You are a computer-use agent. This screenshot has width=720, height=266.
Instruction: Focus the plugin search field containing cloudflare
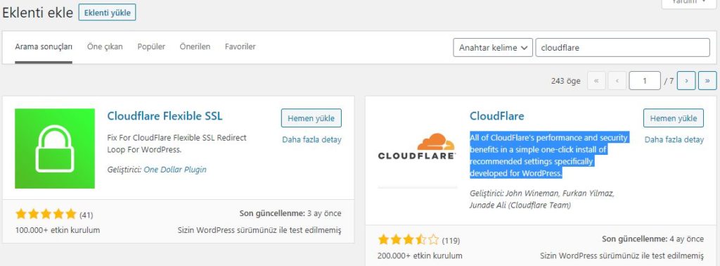[x=623, y=47]
